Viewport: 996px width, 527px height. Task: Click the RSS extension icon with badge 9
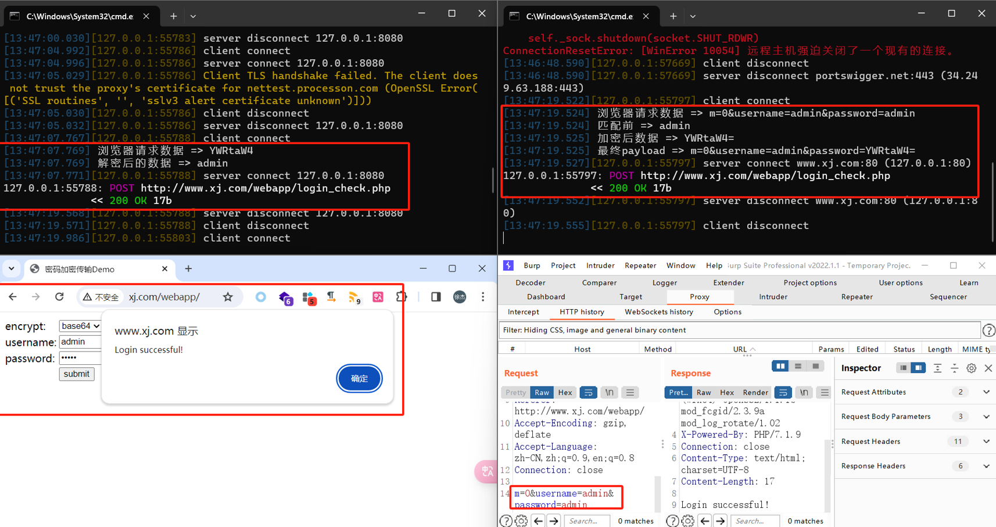pos(354,297)
